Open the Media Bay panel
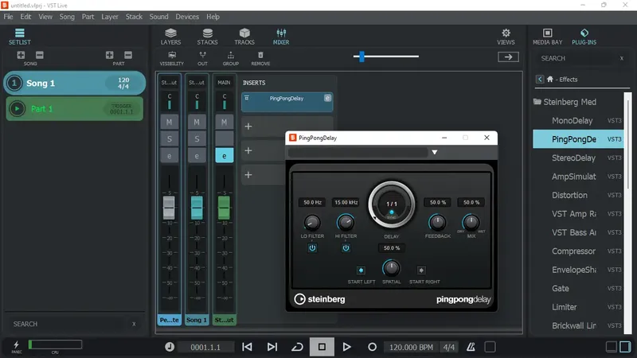The image size is (637, 358). click(x=548, y=37)
